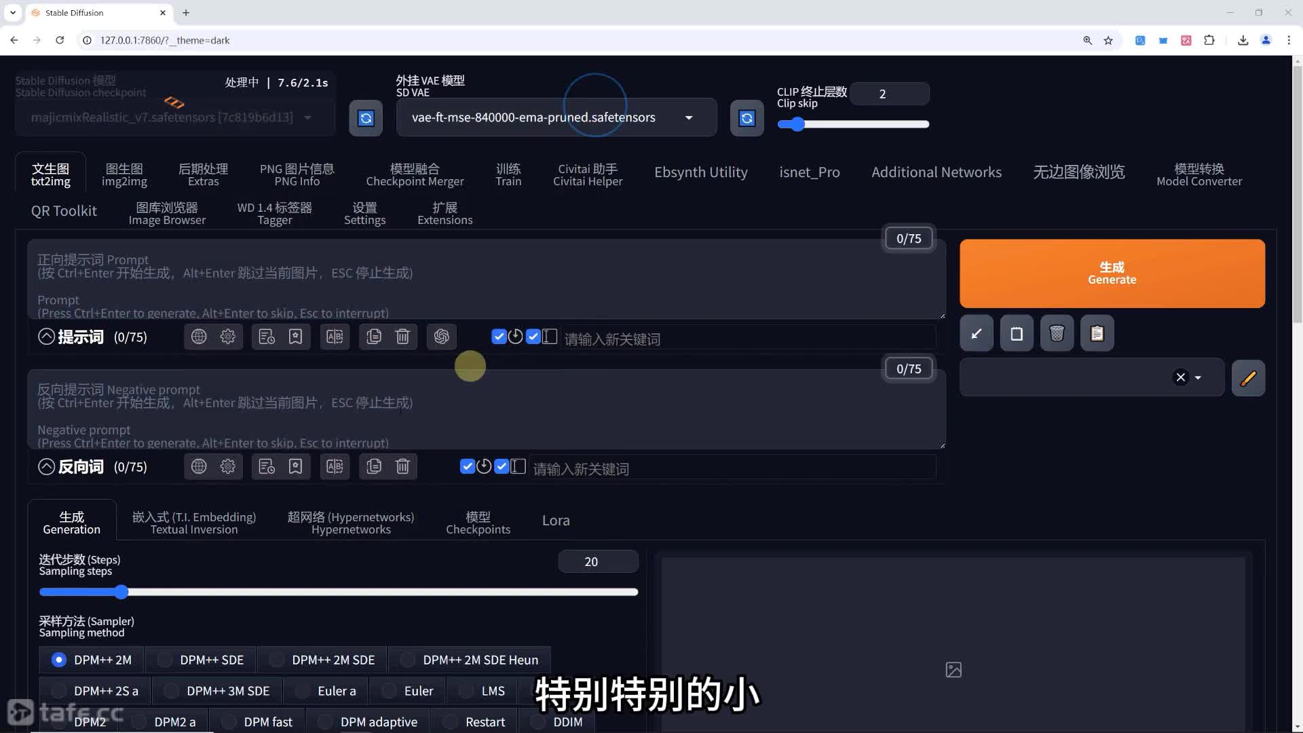Viewport: 1303px width, 733px height.
Task: Open the SD VAE dropdown
Action: (556, 117)
